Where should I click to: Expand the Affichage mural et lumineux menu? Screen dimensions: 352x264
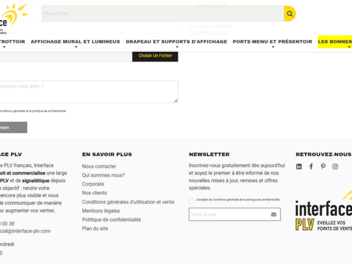pos(75,42)
